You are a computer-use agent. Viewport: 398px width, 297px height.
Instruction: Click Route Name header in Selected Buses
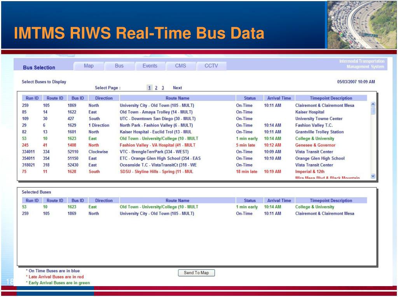click(177, 200)
